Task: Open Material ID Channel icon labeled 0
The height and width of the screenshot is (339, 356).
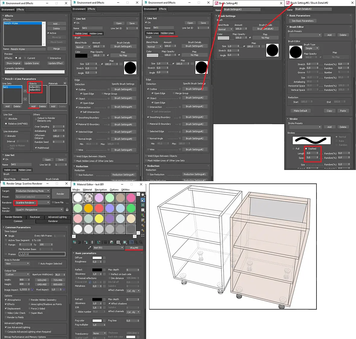Action: pyautogui.click(x=118, y=242)
